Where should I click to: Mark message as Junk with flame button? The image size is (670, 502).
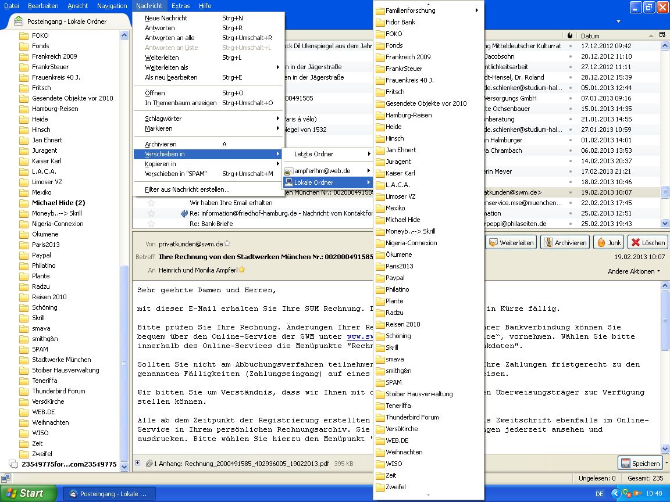click(x=609, y=243)
